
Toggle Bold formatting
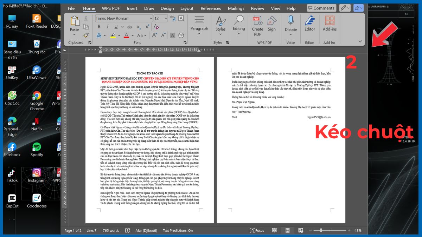(x=99, y=27)
